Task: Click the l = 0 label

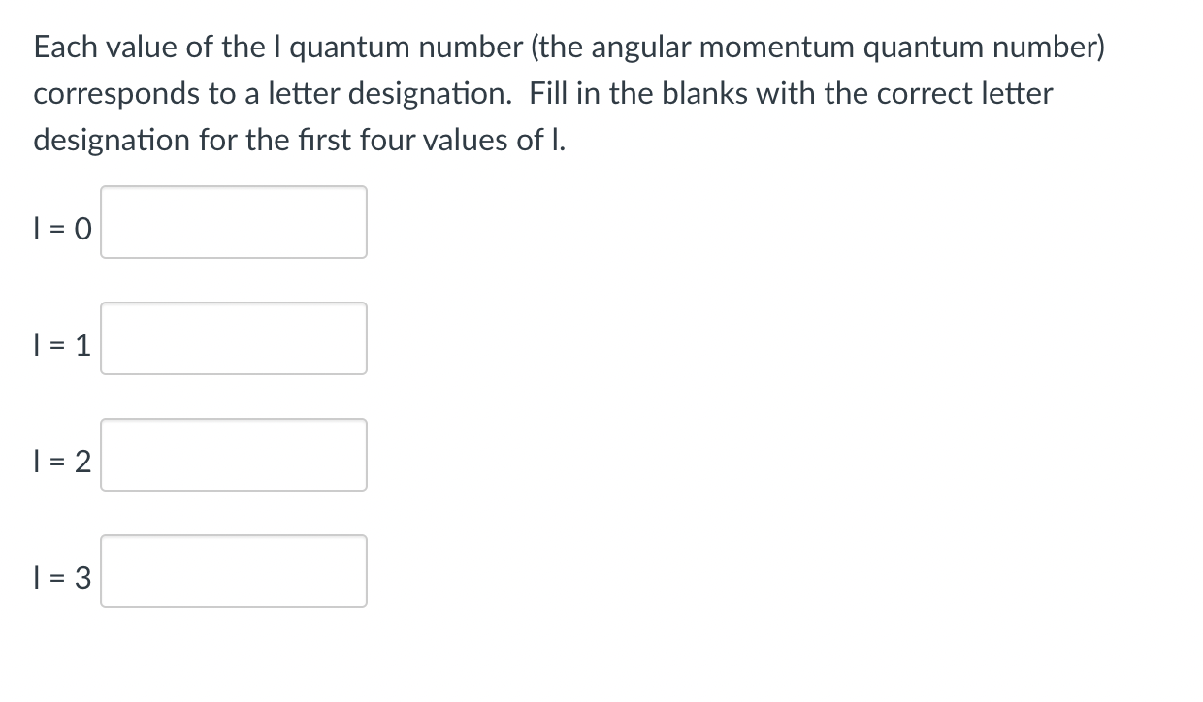Action: point(61,230)
